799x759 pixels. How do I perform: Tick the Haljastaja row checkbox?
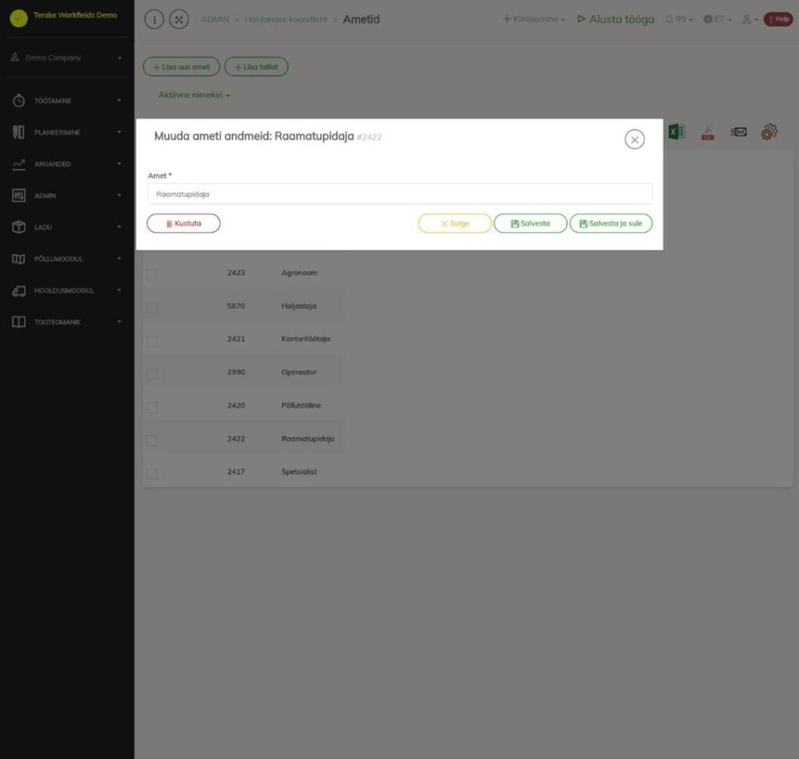coord(152,307)
